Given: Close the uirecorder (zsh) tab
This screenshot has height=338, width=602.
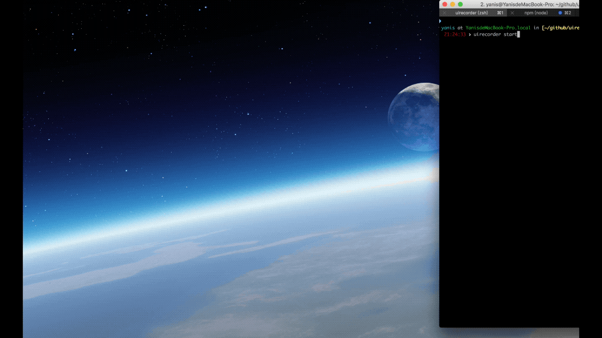Looking at the screenshot, I should coord(444,13).
